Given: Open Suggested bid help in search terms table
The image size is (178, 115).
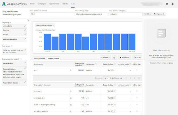Looking at the screenshot, I should click(x=115, y=64).
